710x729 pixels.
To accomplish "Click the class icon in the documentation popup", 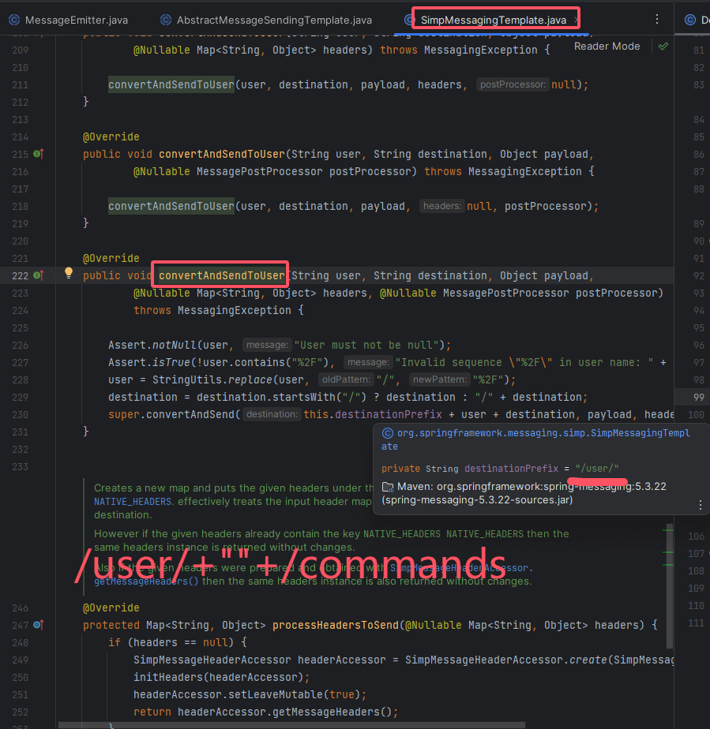I will click(387, 433).
